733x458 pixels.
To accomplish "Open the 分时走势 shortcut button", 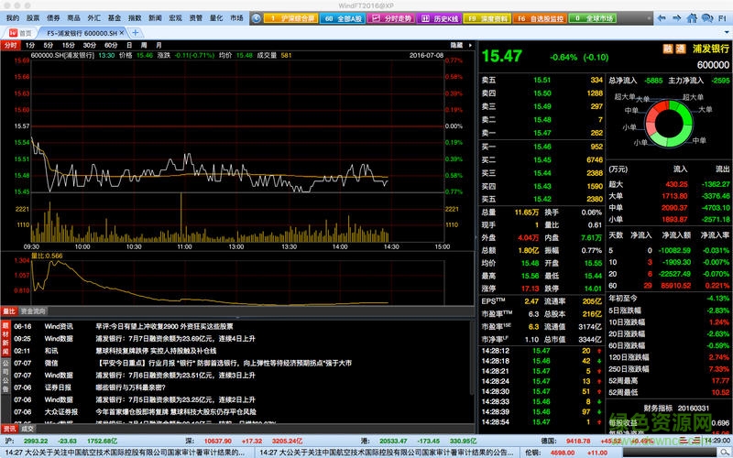I will tap(391, 18).
